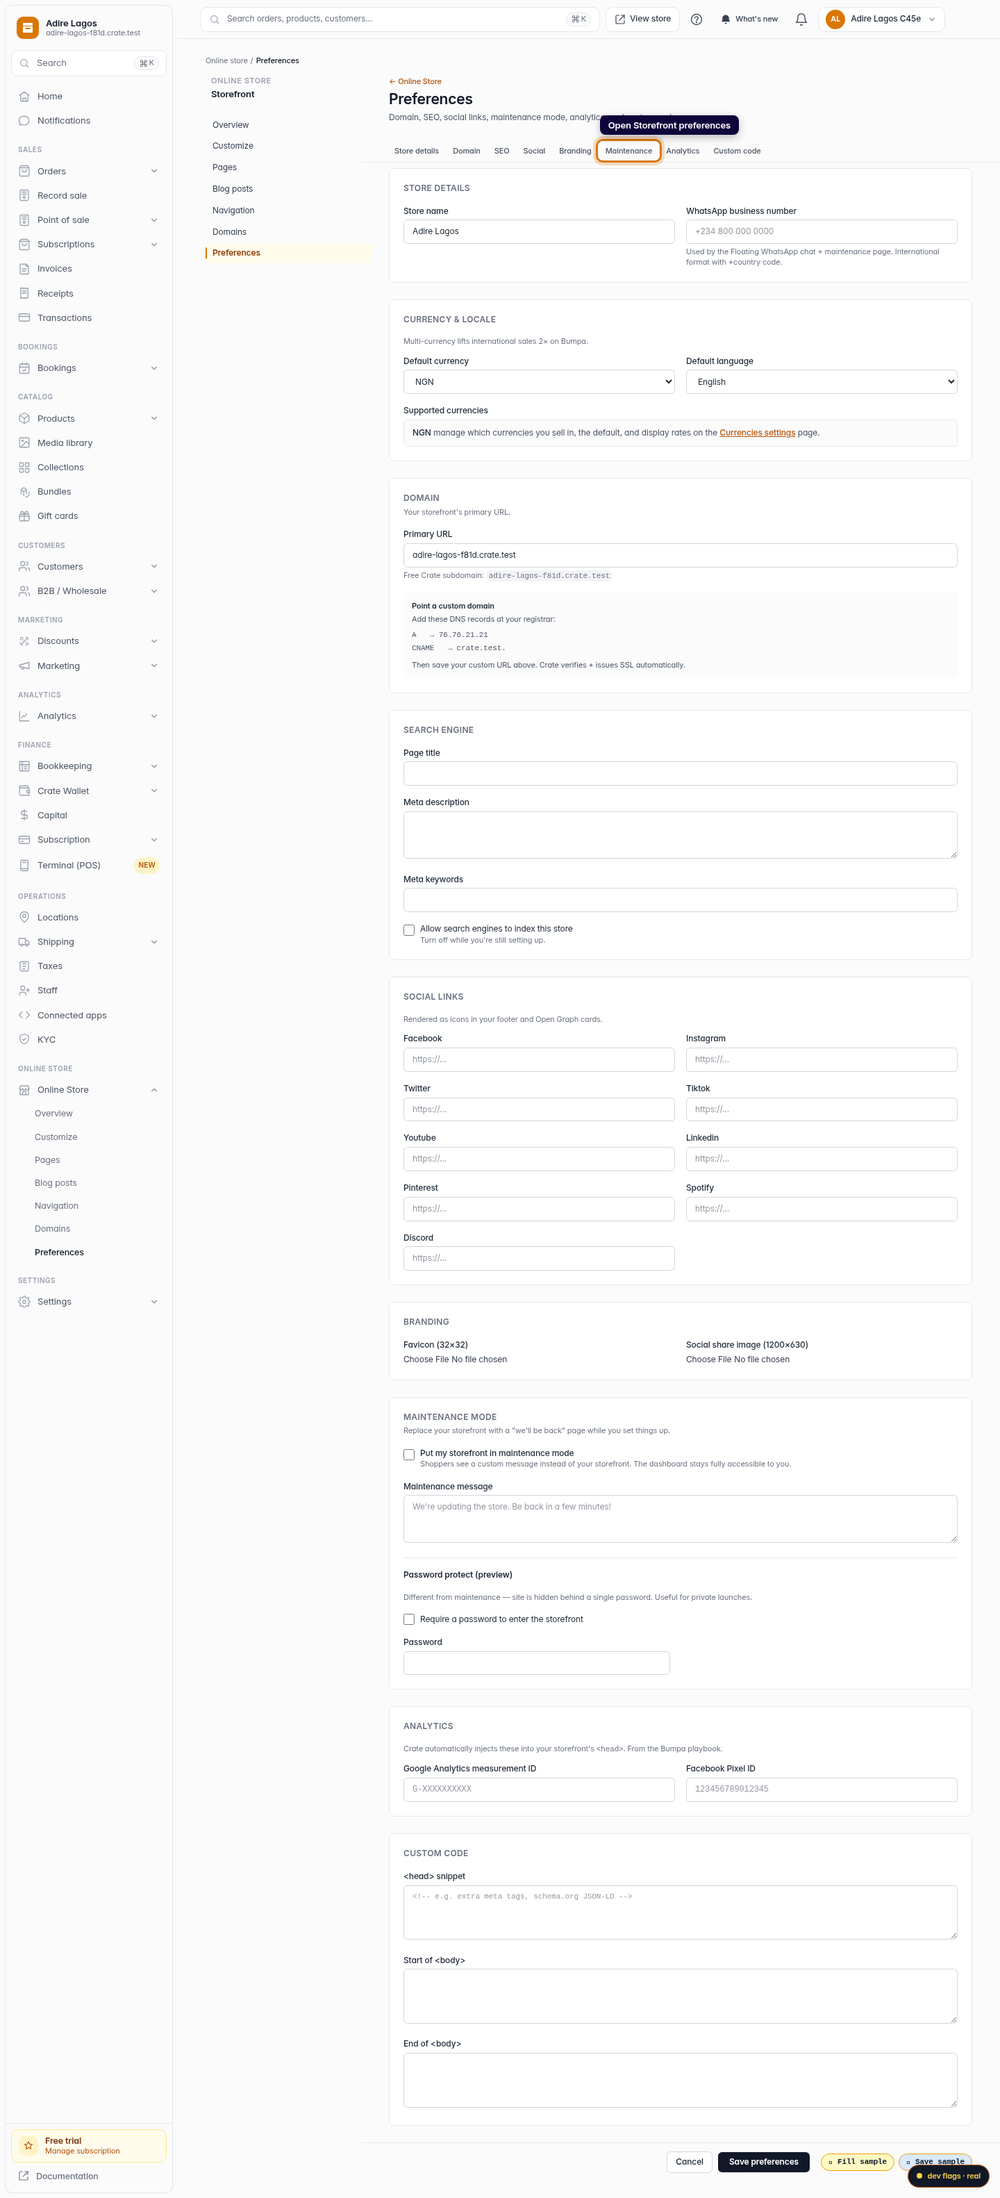Click the Receipts icon
This screenshot has height=2198, width=1000.
coord(24,294)
